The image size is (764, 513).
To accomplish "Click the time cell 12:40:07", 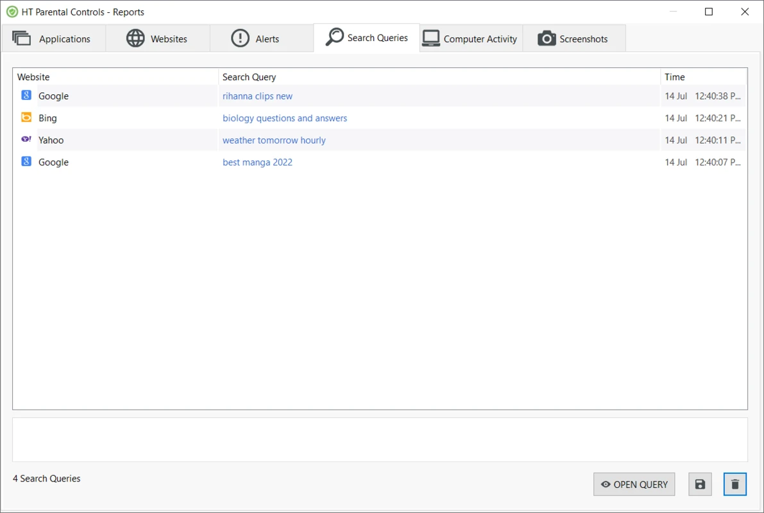I will (702, 162).
